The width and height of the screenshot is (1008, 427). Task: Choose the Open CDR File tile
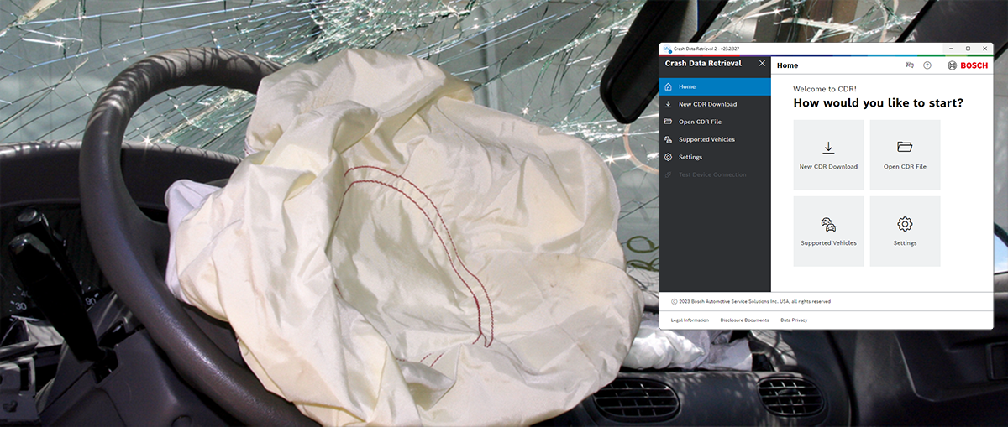(905, 155)
